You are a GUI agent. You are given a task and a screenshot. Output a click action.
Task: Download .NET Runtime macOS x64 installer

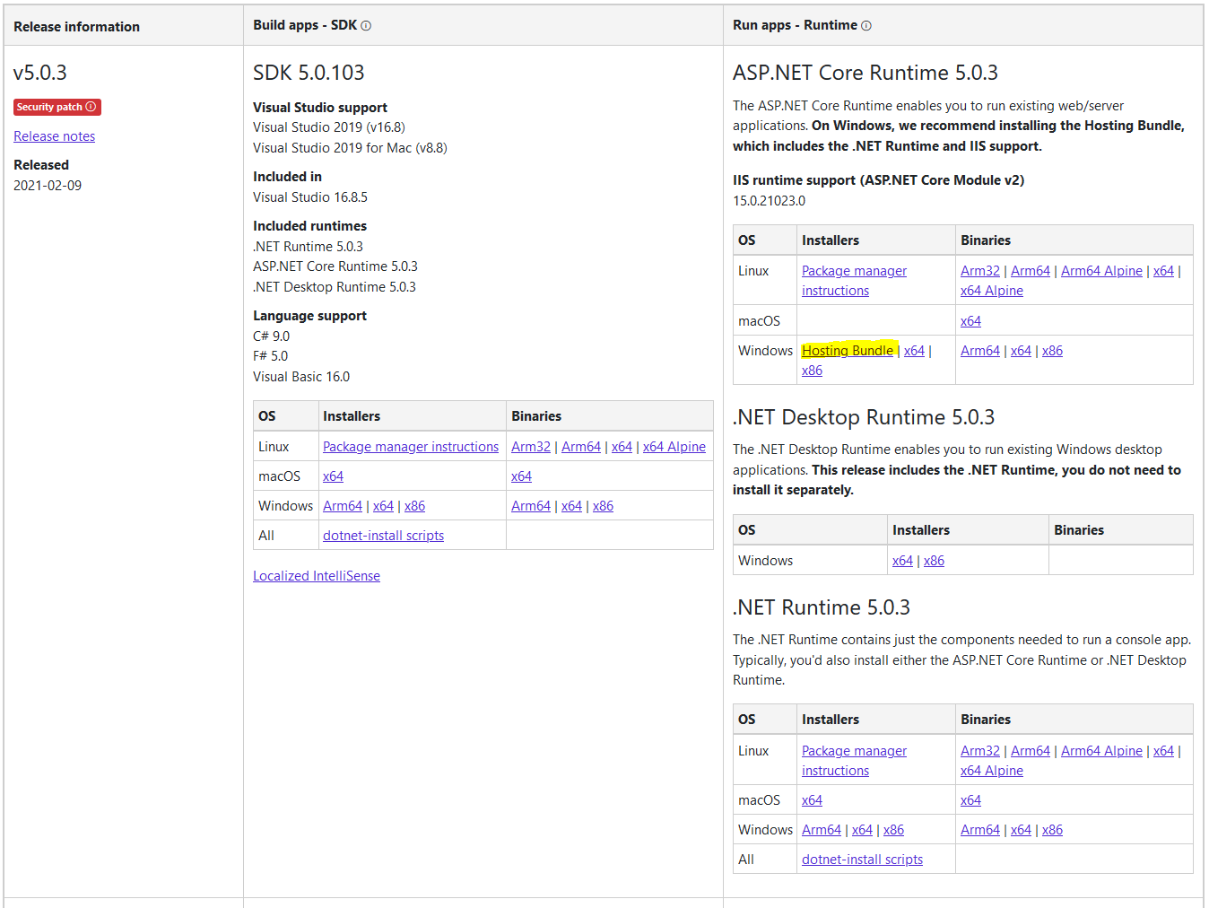pyautogui.click(x=812, y=800)
